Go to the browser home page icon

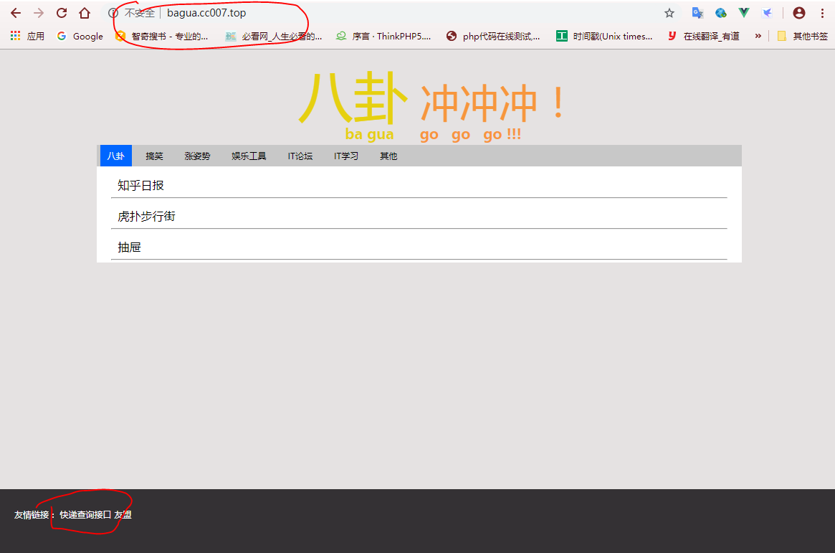click(x=85, y=13)
